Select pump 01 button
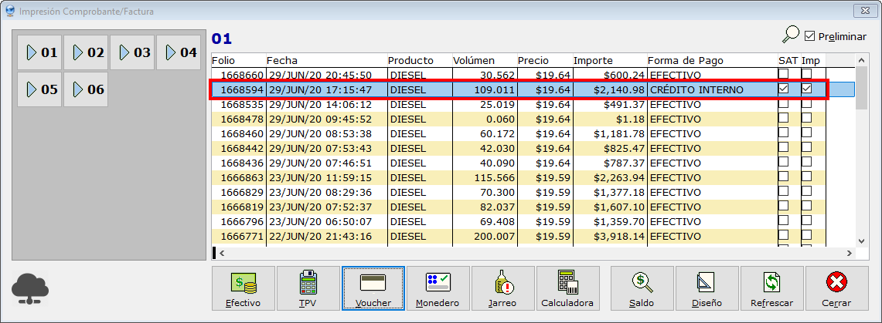Viewport: 882px width, 323px height. 40,52
